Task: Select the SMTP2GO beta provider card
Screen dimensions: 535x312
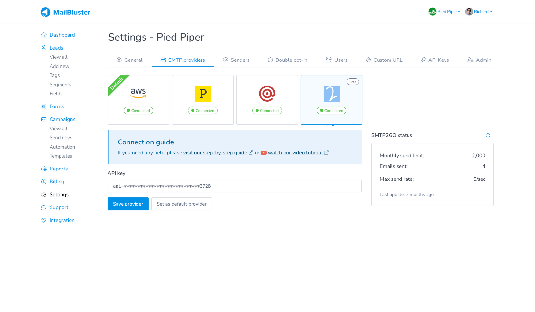Action: [x=332, y=100]
